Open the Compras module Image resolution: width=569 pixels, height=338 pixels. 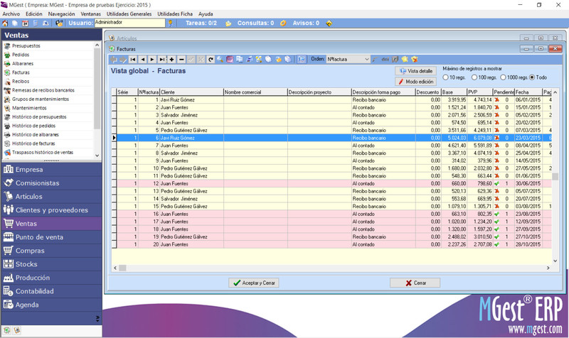(51, 251)
